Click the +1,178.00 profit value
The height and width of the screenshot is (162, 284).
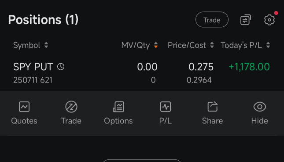point(249,67)
